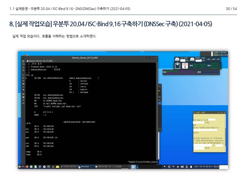This screenshot has width=247, height=185.
Task: Click the radio tower network icon in the widget panel
Action: point(185,66)
